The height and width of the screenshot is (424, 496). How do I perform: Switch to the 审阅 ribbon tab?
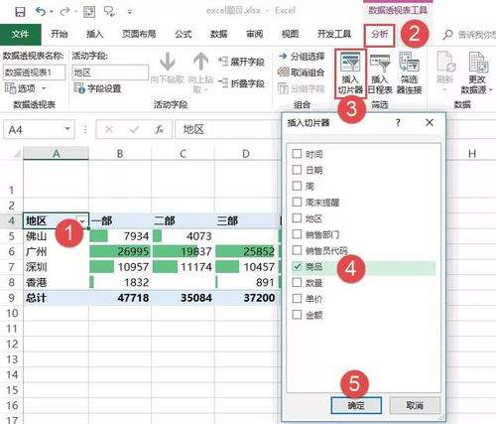point(255,34)
